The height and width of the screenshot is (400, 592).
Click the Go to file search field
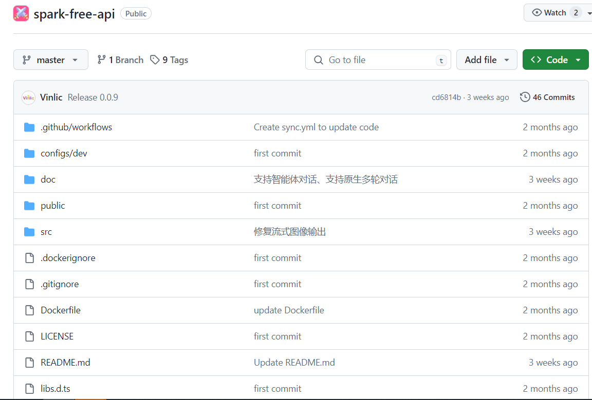tap(378, 59)
